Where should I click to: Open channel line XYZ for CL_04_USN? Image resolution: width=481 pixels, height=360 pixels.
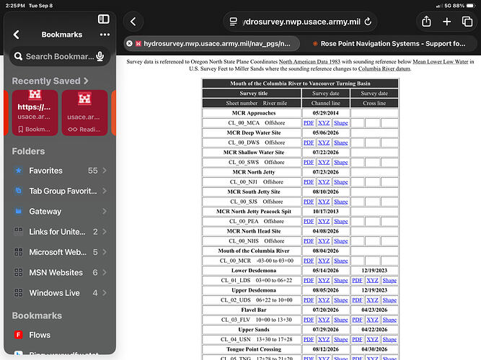pyautogui.click(x=324, y=339)
